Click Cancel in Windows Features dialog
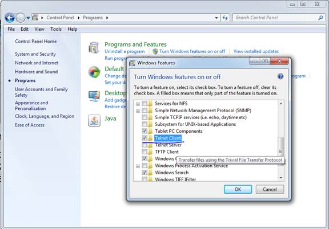This screenshot has height=229, width=329. (270, 189)
